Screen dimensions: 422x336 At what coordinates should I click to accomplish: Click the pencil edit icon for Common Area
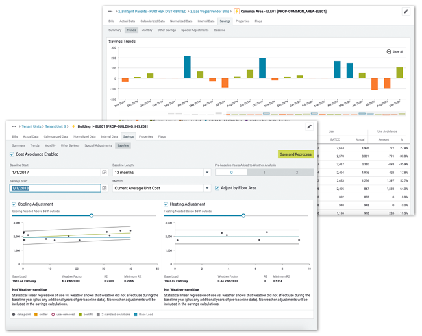tap(406, 11)
